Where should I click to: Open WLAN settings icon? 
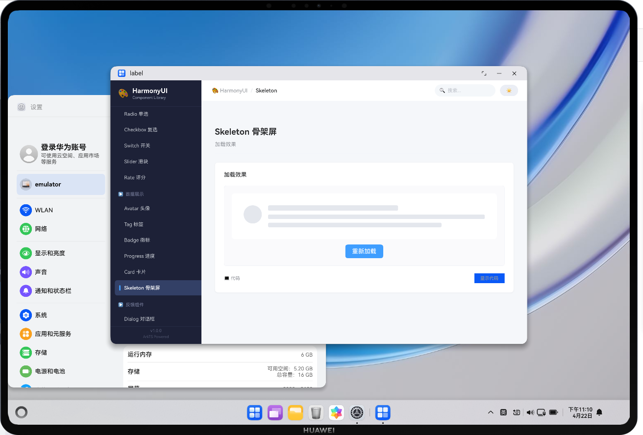point(25,210)
